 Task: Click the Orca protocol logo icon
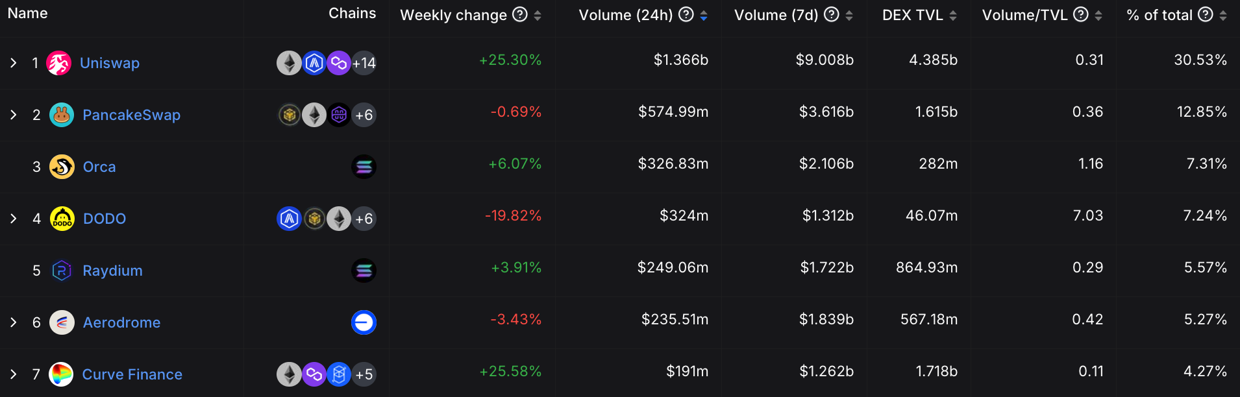point(62,167)
